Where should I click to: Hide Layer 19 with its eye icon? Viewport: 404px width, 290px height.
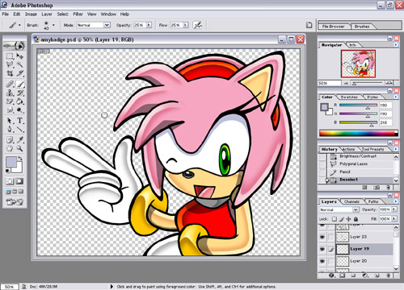click(322, 249)
